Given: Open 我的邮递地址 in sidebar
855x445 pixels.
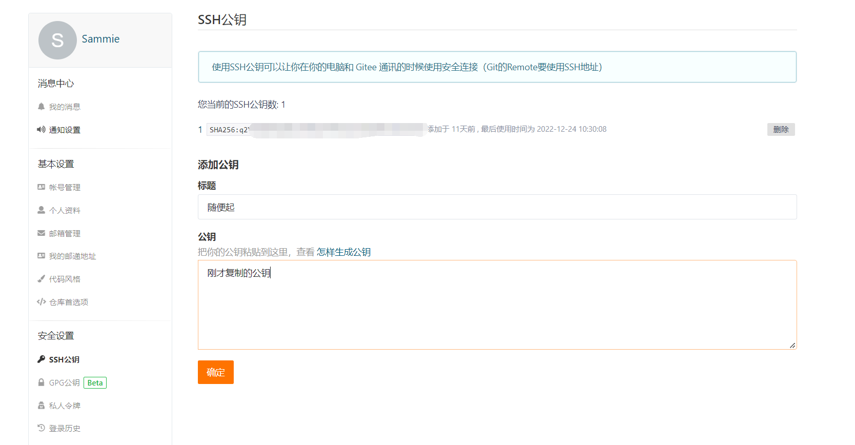Looking at the screenshot, I should click(72, 256).
